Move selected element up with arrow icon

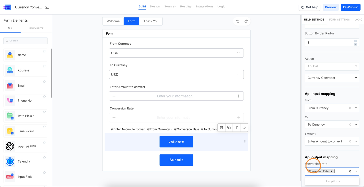pyautogui.click(x=237, y=128)
